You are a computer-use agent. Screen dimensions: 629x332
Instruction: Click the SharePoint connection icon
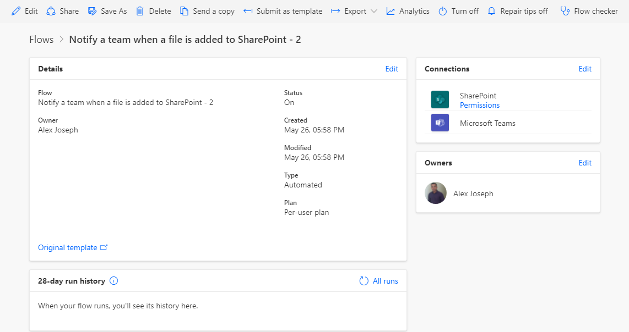(x=440, y=100)
